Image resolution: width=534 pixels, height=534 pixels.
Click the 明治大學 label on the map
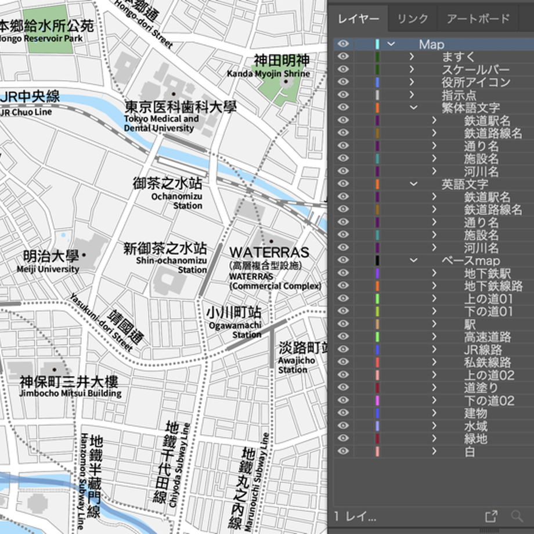[x=51, y=257]
